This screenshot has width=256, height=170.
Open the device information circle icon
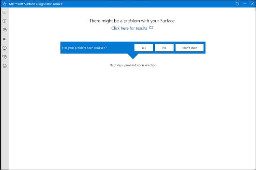tap(4, 21)
